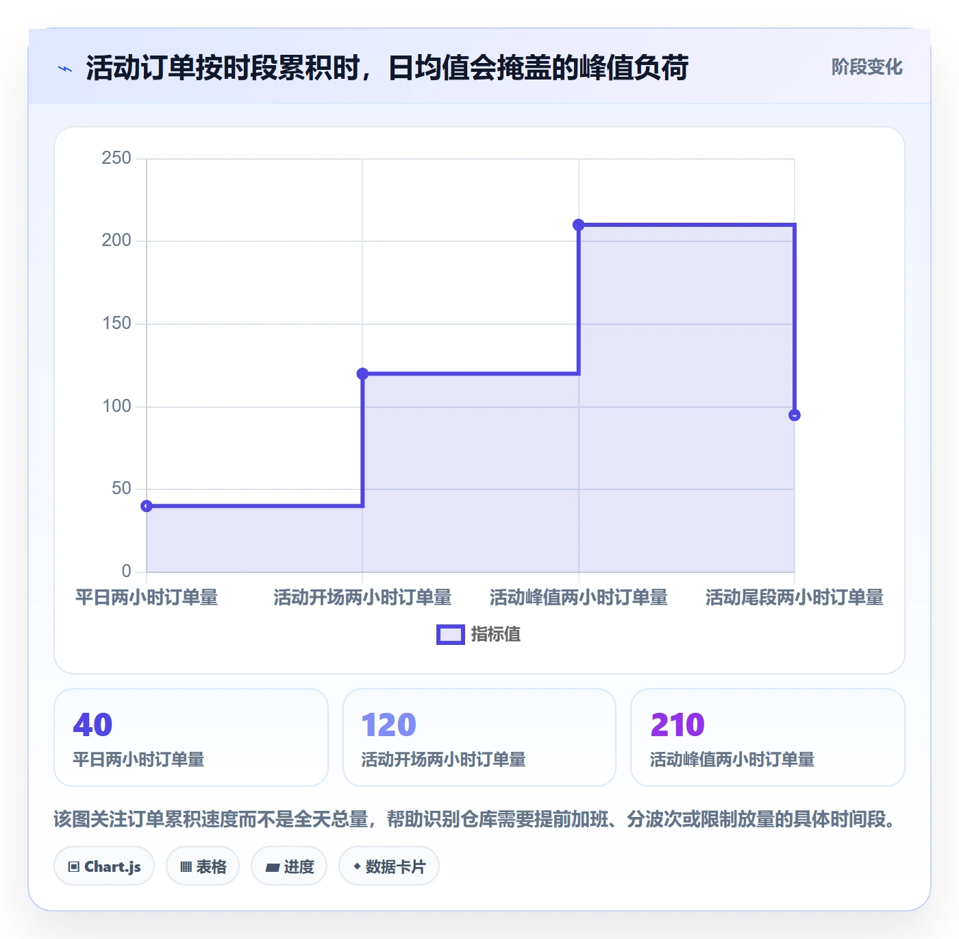
Task: Click the y-axis value 100
Action: [x=116, y=406]
